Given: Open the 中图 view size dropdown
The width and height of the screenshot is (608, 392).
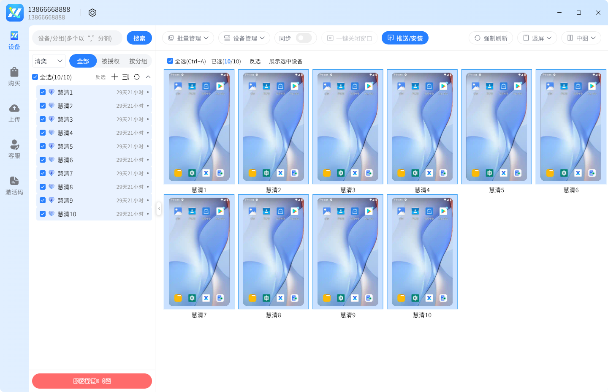Looking at the screenshot, I should (x=581, y=38).
